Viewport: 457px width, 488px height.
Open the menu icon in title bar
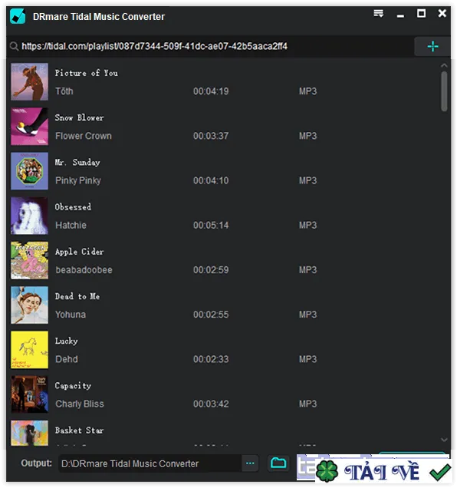pos(378,14)
